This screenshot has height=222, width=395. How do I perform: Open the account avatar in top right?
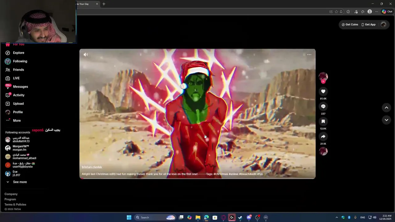tap(383, 25)
